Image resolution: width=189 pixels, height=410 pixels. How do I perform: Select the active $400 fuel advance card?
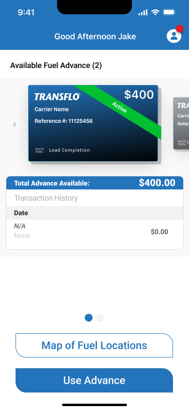point(93,123)
